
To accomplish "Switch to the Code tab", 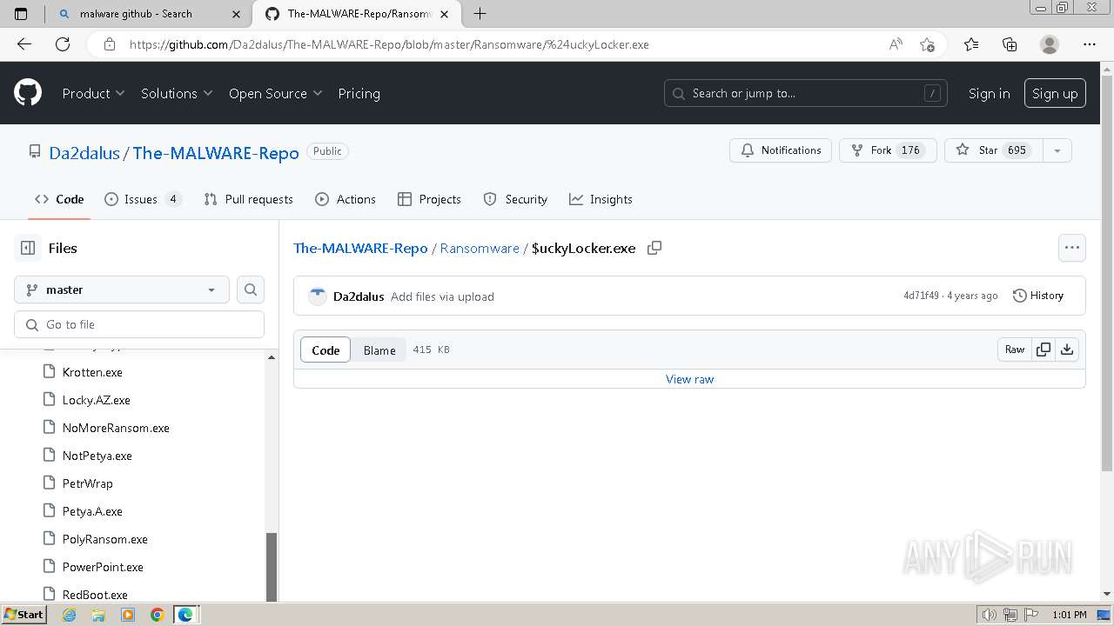I will (x=59, y=199).
